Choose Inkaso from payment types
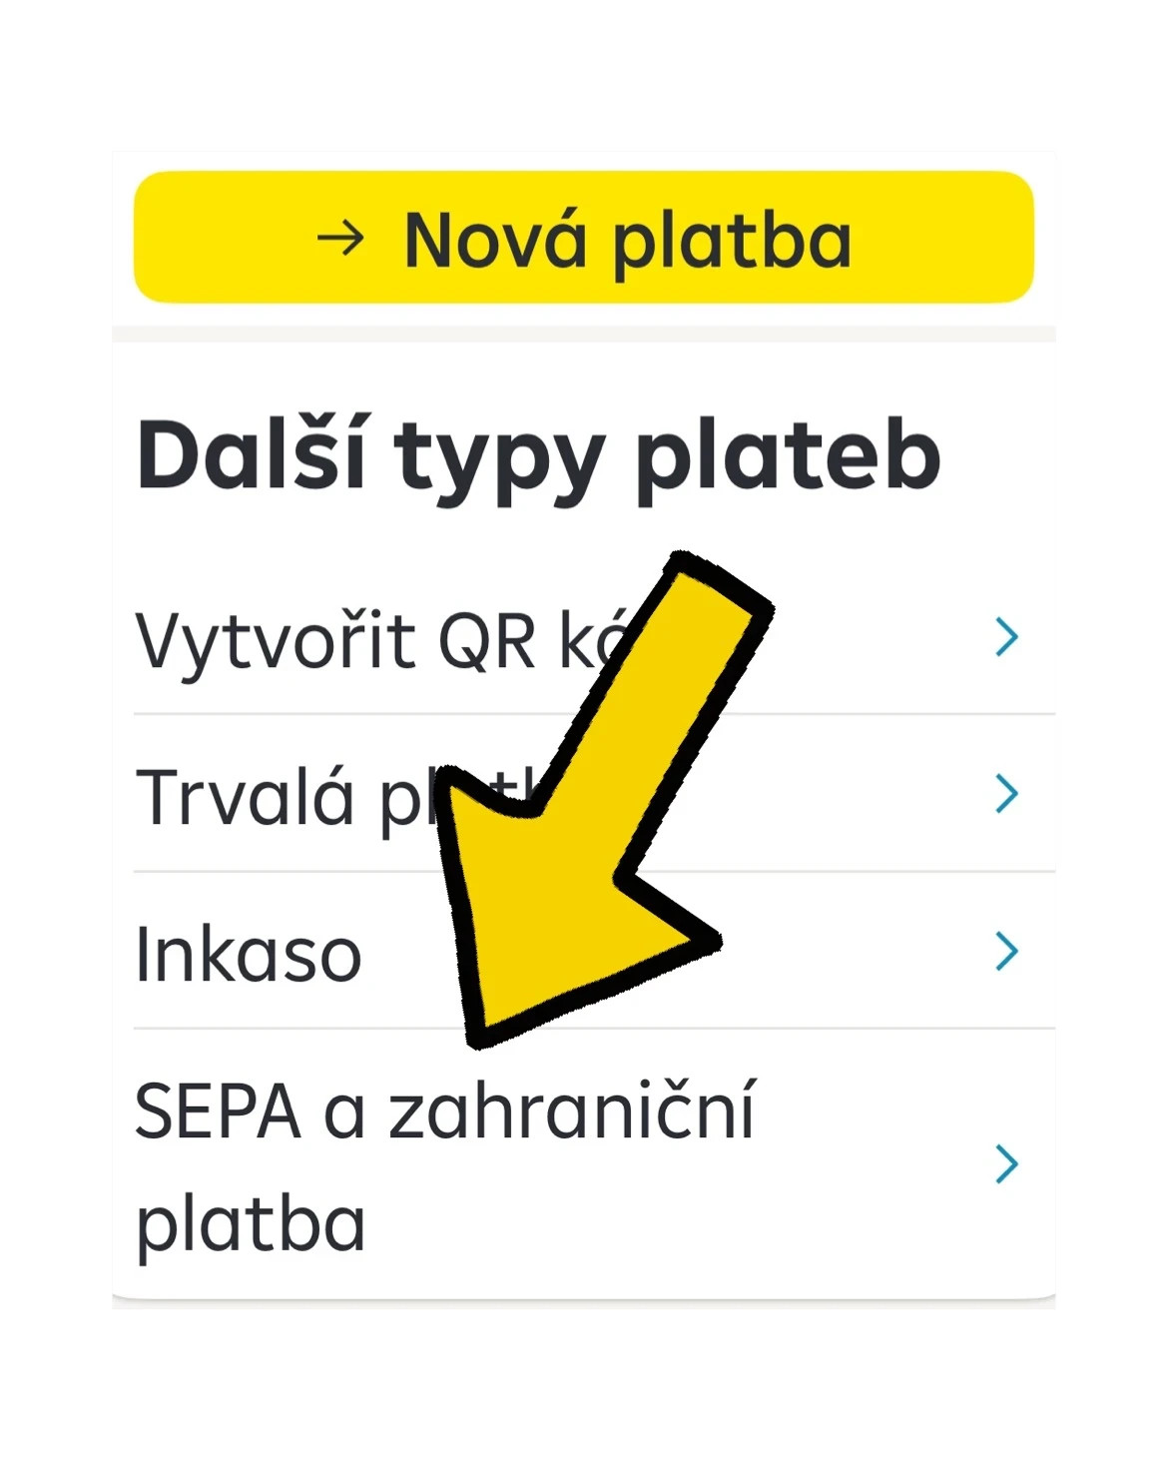1168x1460 pixels. 249,955
